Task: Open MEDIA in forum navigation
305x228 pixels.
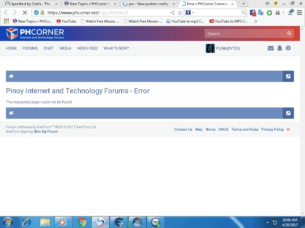Action: (65, 48)
